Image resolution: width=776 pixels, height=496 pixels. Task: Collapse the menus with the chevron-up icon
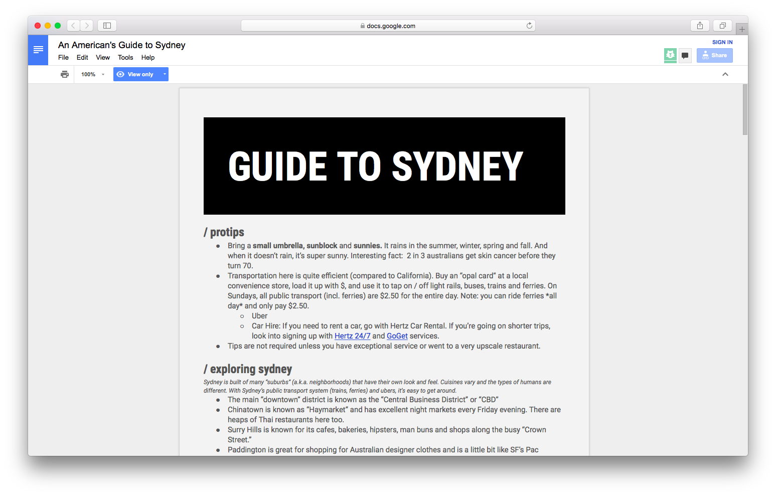point(725,74)
